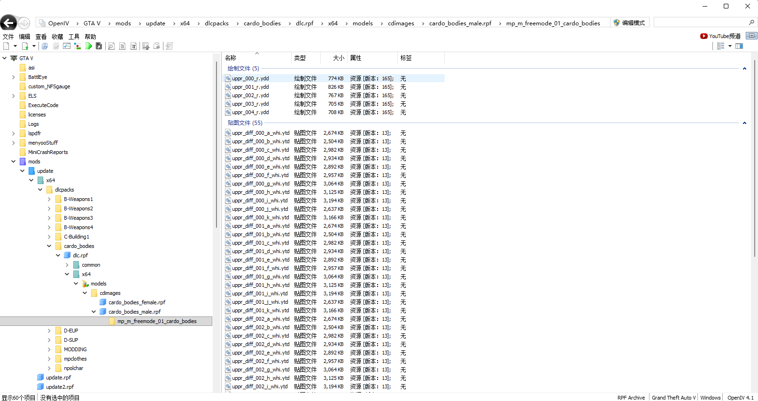The image size is (758, 401).
Task: Expand the B-Weapons1 folder in the tree
Action: pyautogui.click(x=49, y=199)
